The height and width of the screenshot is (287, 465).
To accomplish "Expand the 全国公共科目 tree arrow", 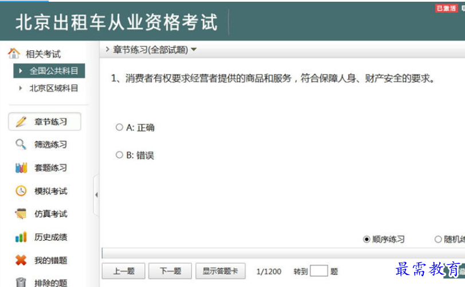I will click(21, 71).
